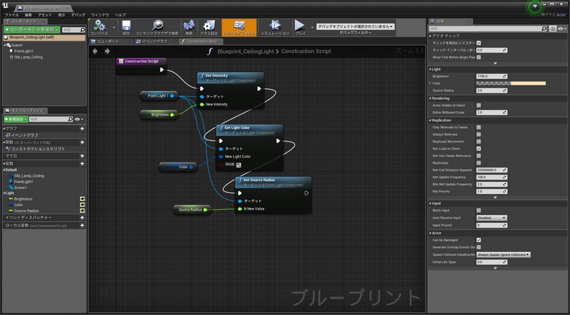Select SM_Lamp_Ceiling in components tree
The height and width of the screenshot is (315, 570).
click(x=28, y=57)
